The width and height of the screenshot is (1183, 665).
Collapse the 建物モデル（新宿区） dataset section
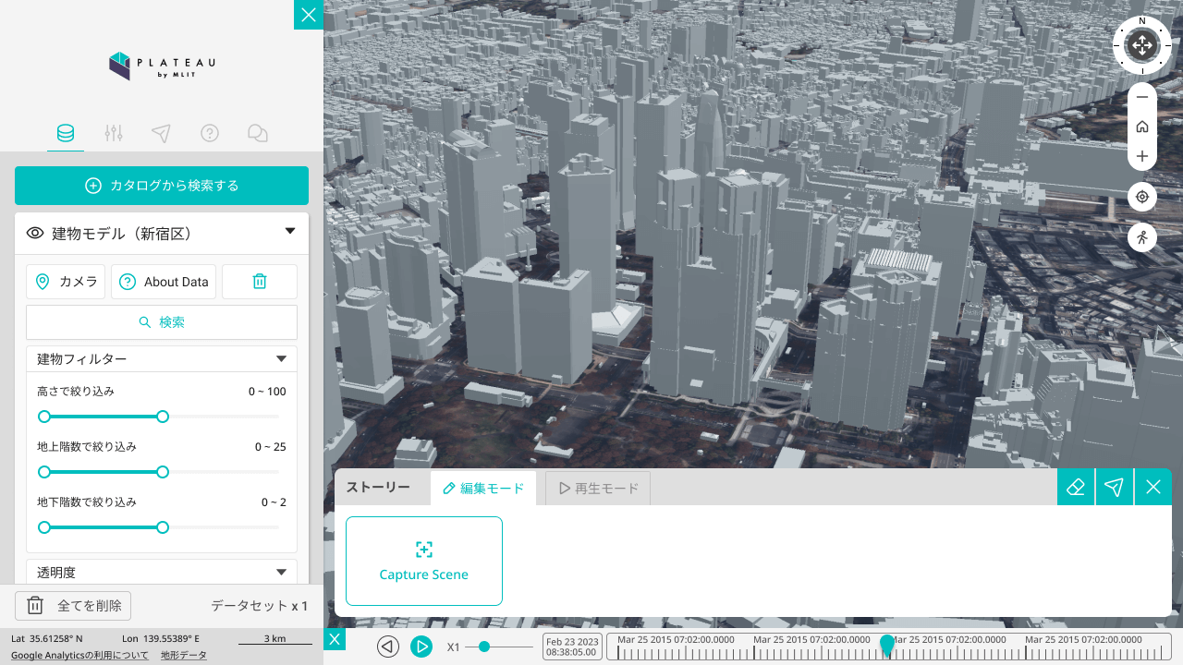click(289, 232)
